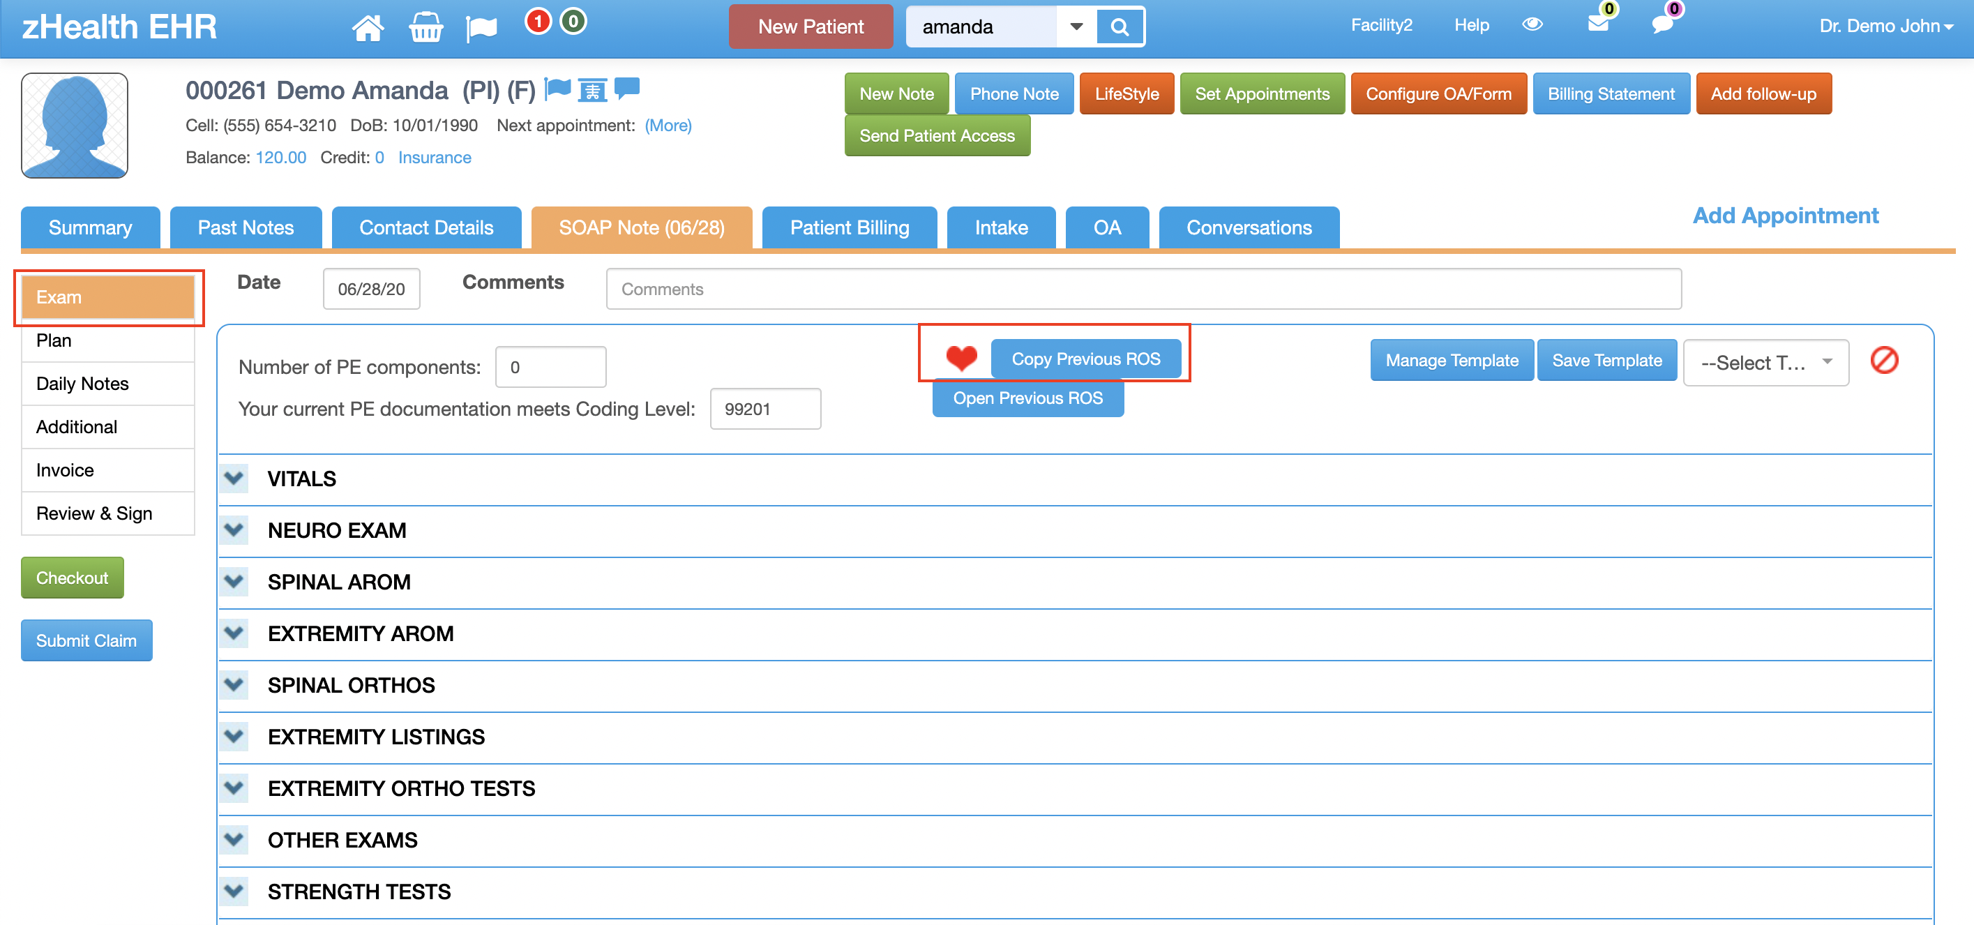Open the Conversations tab
The height and width of the screenshot is (925, 1974).
tap(1249, 227)
